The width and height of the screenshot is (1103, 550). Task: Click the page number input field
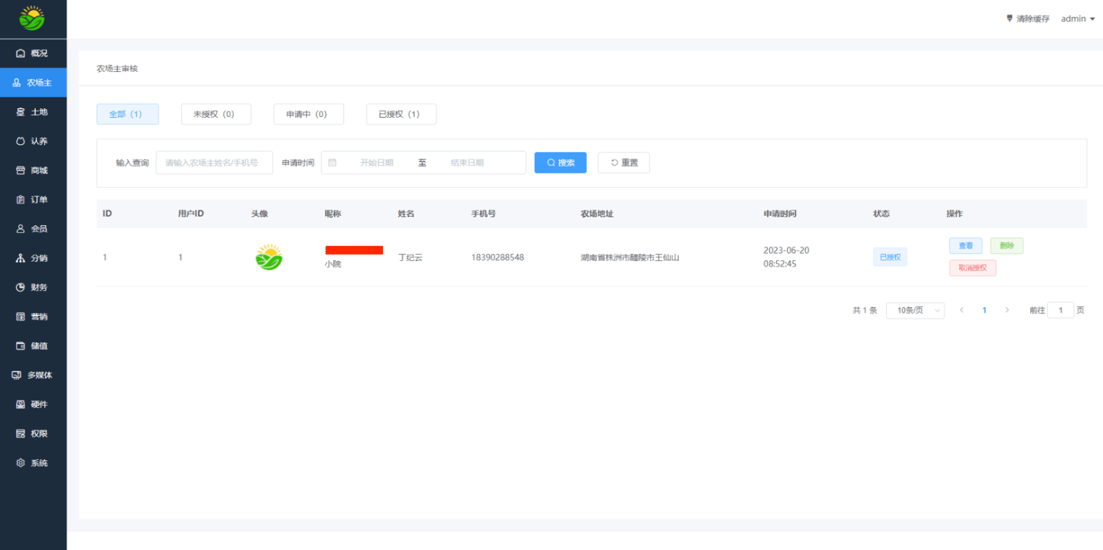coord(1061,310)
